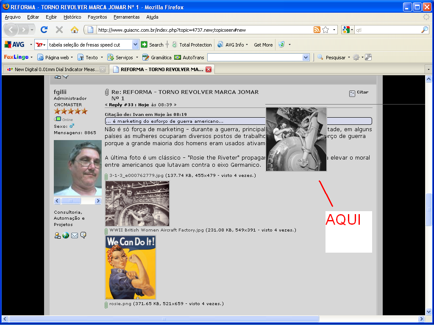
Task: Open the Arquivo menu
Action: pos(13,17)
